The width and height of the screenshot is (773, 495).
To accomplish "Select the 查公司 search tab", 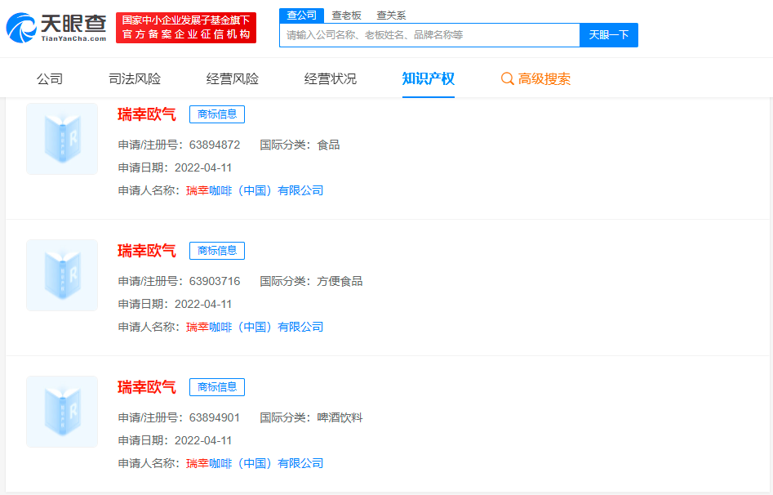I will point(301,16).
